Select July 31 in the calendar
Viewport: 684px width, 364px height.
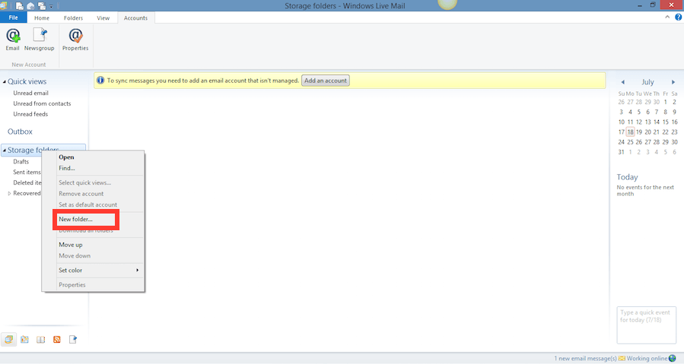621,152
